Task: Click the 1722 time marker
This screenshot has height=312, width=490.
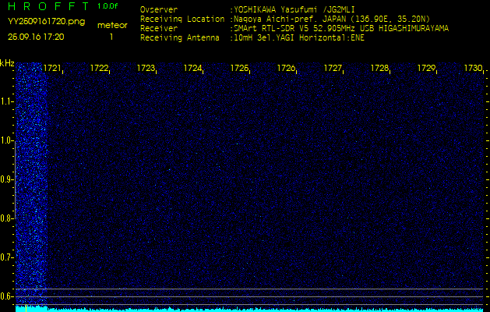Action: click(99, 68)
